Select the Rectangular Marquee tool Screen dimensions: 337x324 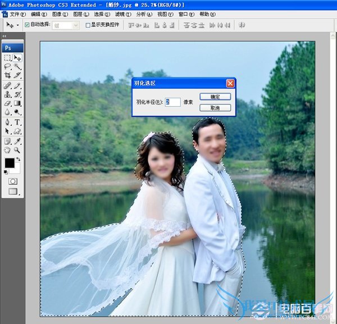[8, 58]
